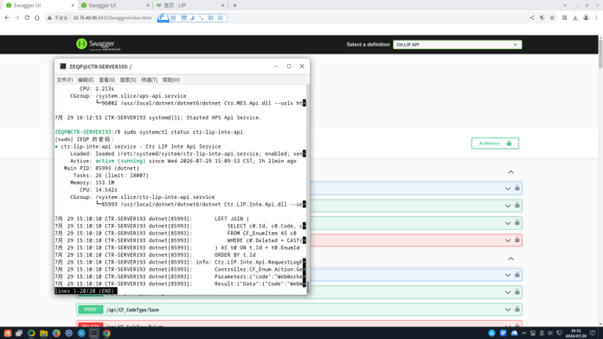Open the taskbar clock and date
This screenshot has width=603, height=339.
click(576, 333)
